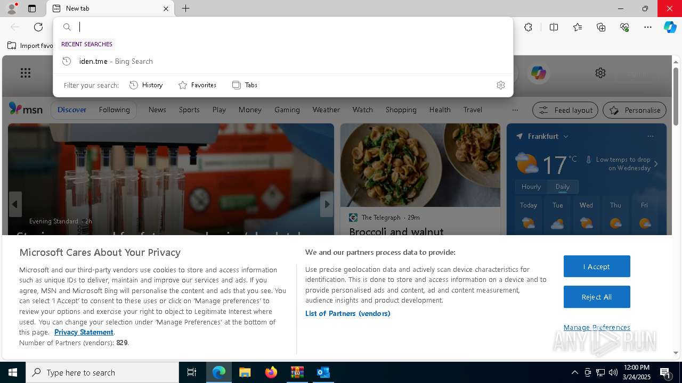The image size is (682, 383).
Task: Expand low temps weather alert arrow
Action: coord(656,164)
